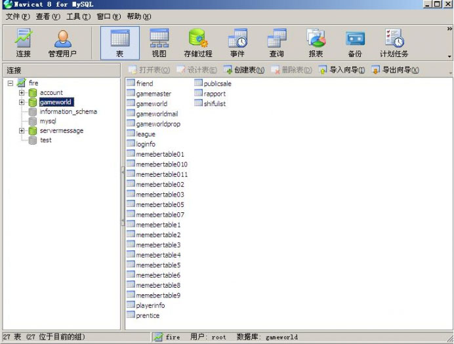Click the 连接 (Connection) toolbar icon
Screen dimensions: 454x344
click(x=24, y=43)
